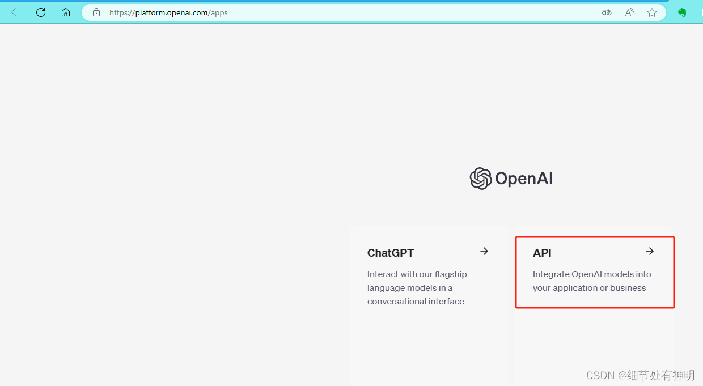The height and width of the screenshot is (386, 703).
Task: Click the arrow next to ChatGPT
Action: (484, 251)
